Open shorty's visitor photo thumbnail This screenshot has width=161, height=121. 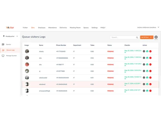(x=27, y=51)
